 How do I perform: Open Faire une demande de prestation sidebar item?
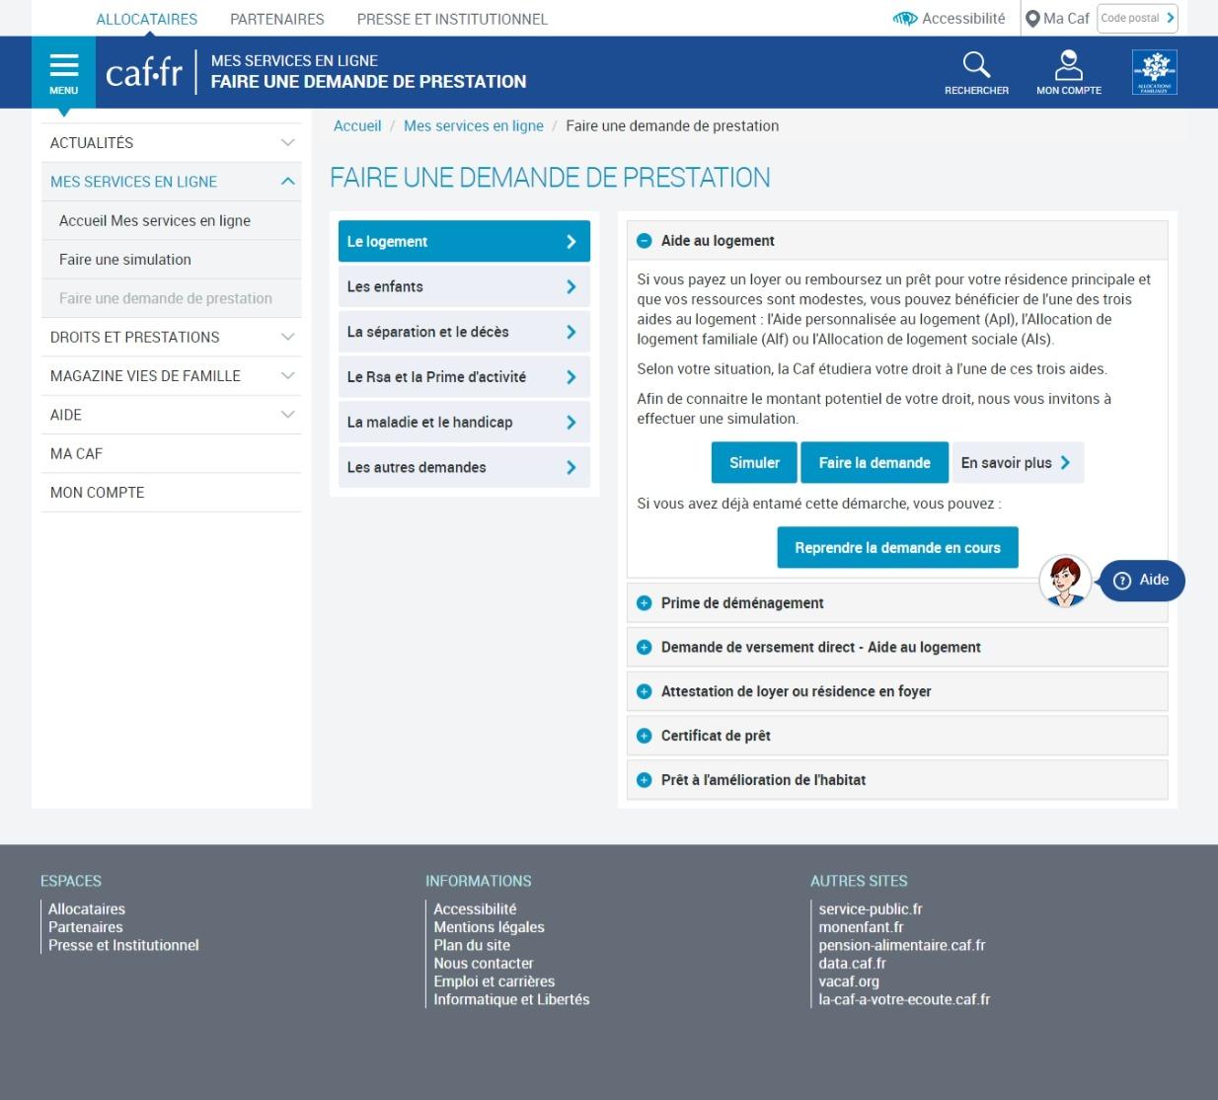point(172,298)
